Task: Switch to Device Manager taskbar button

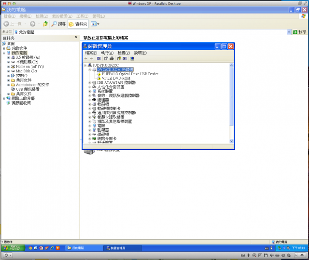Action: point(123,248)
